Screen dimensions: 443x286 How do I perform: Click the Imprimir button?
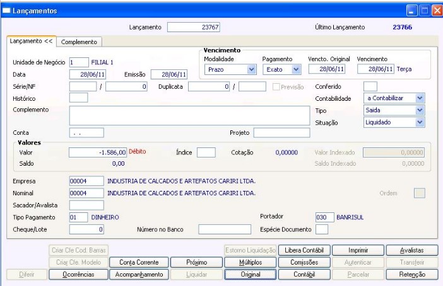click(358, 250)
